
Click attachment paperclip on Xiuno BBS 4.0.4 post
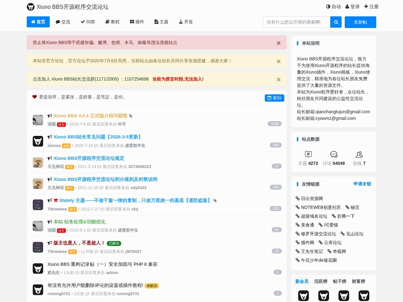pyautogui.click(x=131, y=116)
